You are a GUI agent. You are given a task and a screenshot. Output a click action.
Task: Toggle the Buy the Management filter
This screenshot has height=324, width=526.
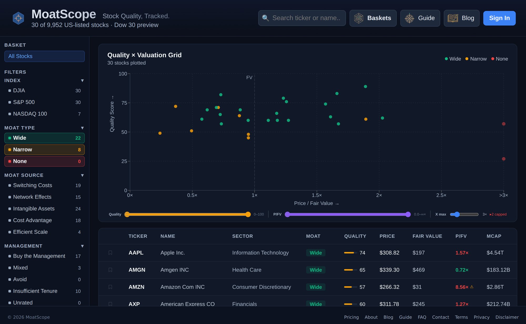[x=44, y=256]
